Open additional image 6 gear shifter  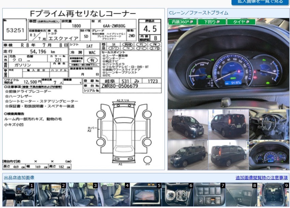coord(178,194)
